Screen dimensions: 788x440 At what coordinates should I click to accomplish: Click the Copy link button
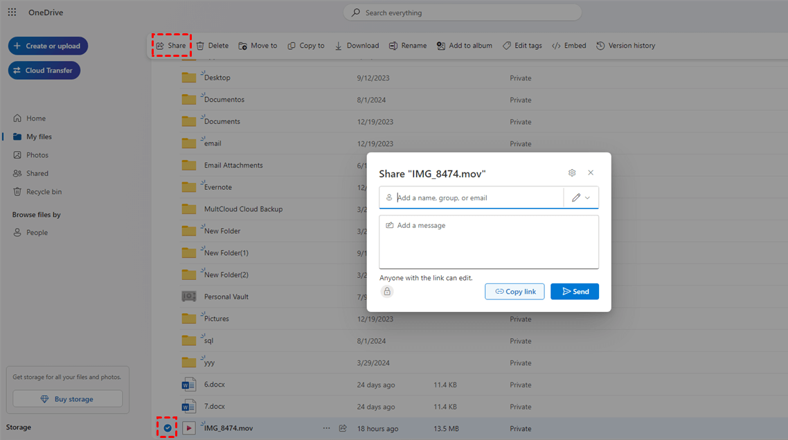(x=514, y=292)
